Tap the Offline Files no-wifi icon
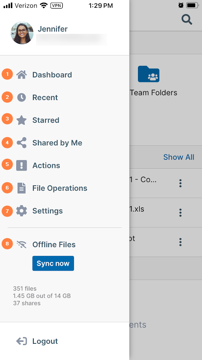202x360 pixels. click(22, 245)
